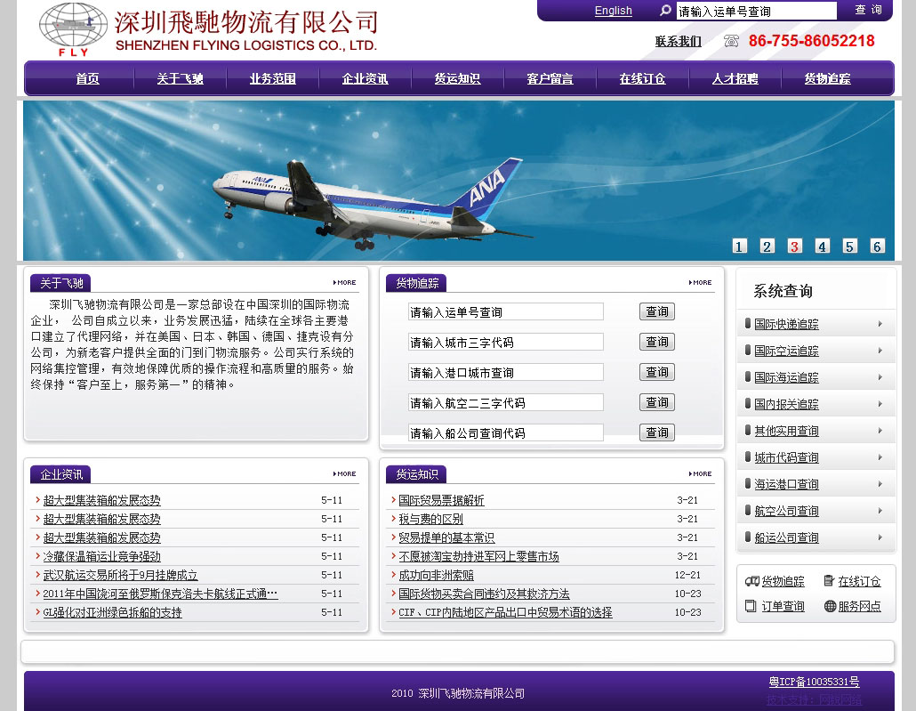
Task: Open news item 冷藏保温箱运业竞争强劲
Action: pyautogui.click(x=102, y=556)
